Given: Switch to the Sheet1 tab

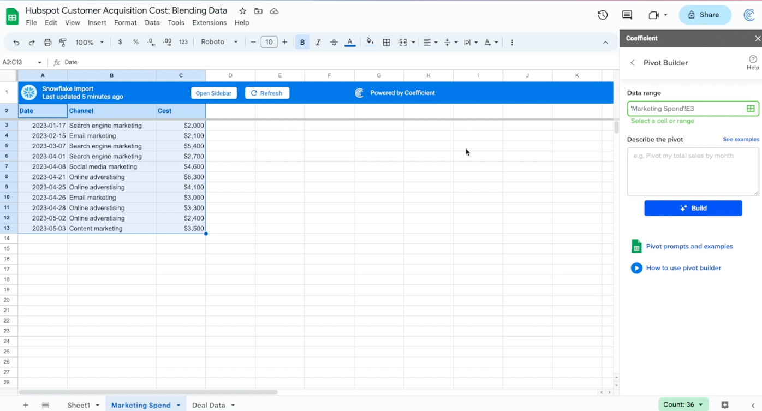Looking at the screenshot, I should click(x=79, y=405).
